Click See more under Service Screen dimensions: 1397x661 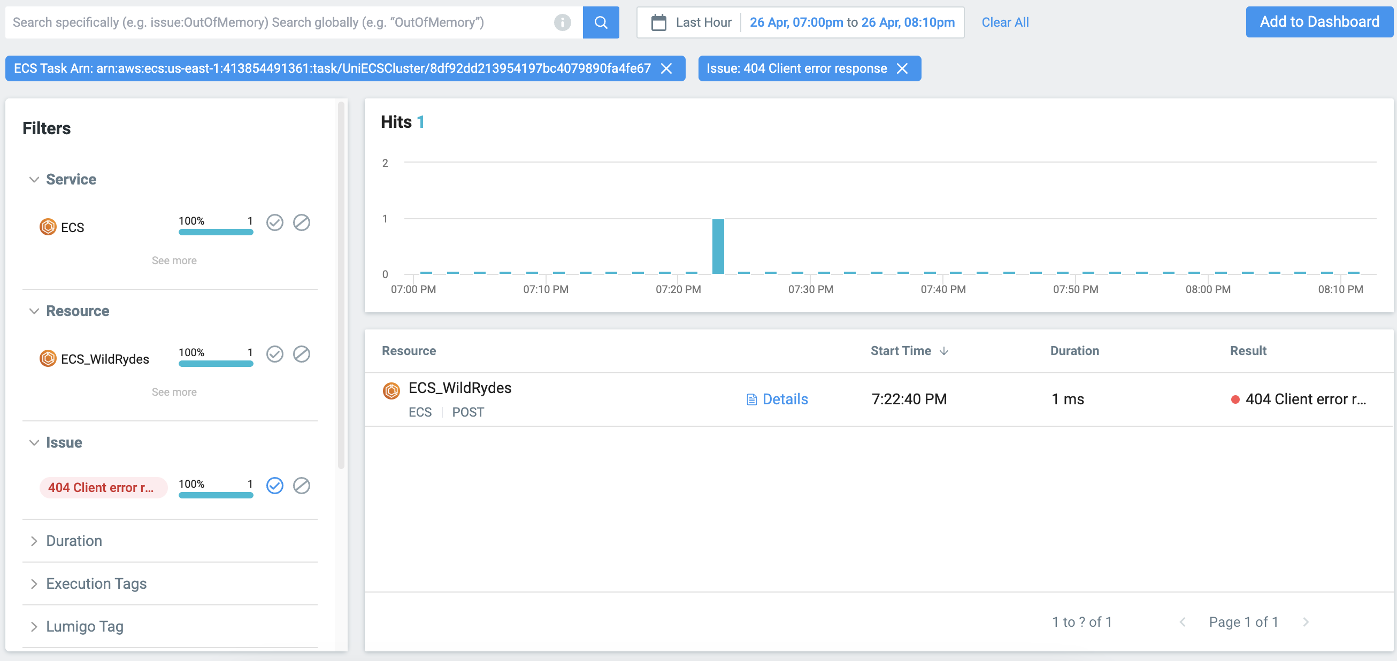tap(174, 260)
